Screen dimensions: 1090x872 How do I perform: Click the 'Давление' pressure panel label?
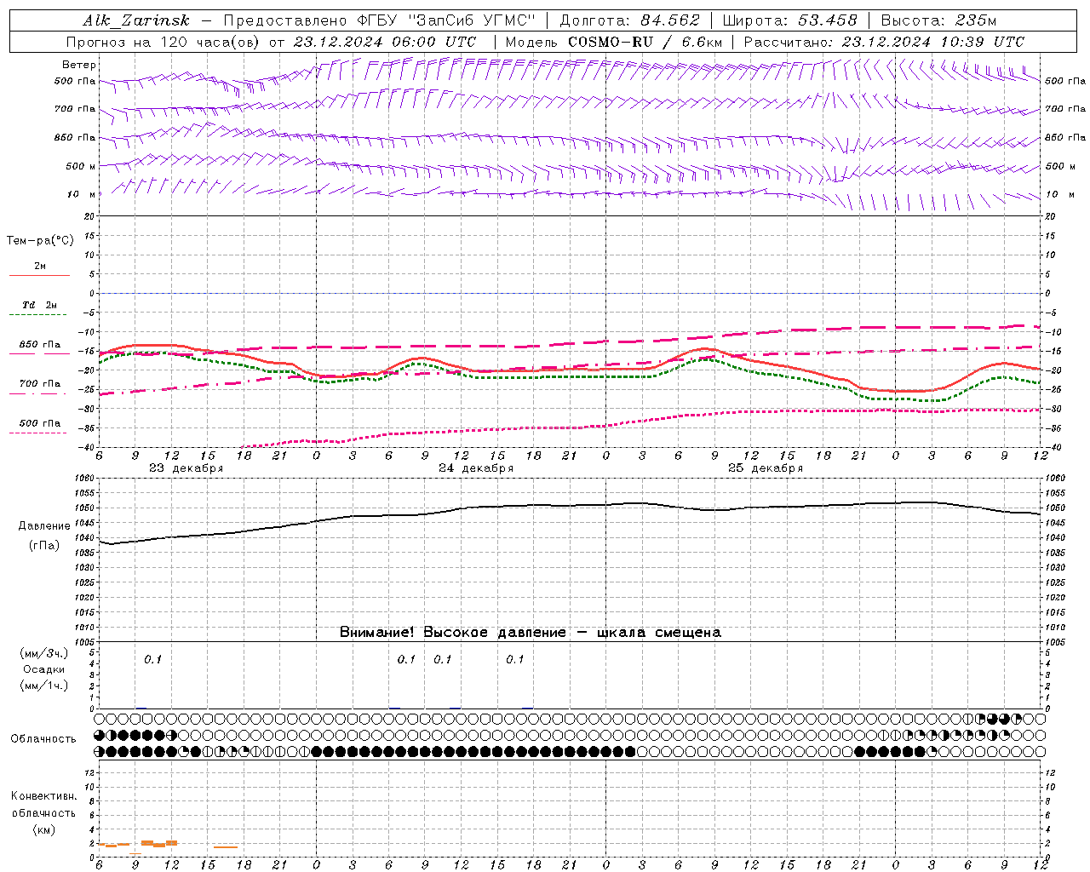coord(44,526)
